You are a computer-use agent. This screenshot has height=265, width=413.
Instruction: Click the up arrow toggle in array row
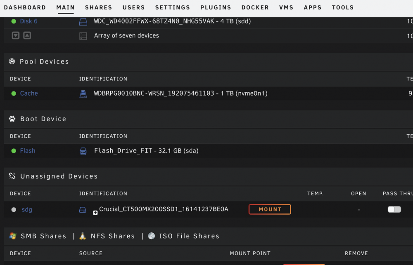click(27, 35)
